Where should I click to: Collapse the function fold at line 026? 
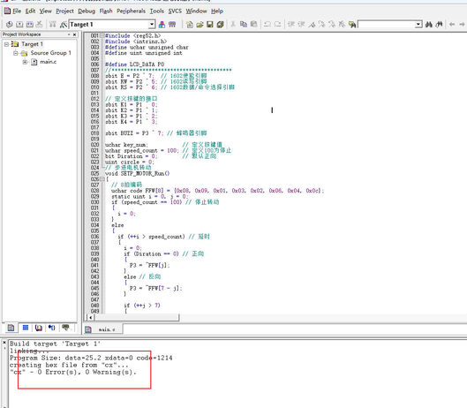tap(102, 179)
